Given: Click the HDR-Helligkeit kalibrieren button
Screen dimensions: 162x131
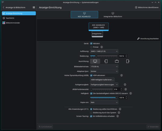Looking at the screenshot, I should pos(102,80).
